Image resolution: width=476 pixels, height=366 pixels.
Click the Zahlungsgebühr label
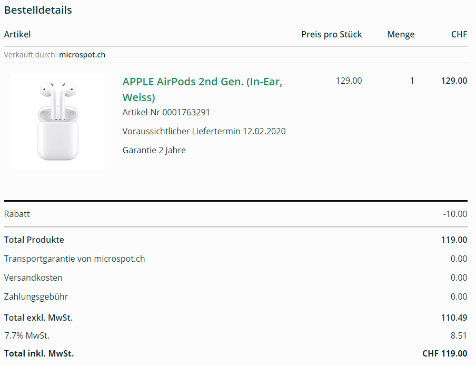pyautogui.click(x=36, y=296)
